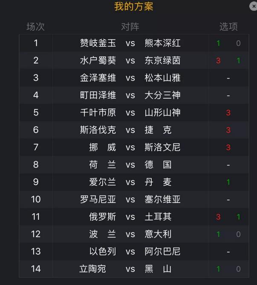The width and height of the screenshot is (257, 285).
Task: Click the dash option for match 3
Action: tap(228, 78)
